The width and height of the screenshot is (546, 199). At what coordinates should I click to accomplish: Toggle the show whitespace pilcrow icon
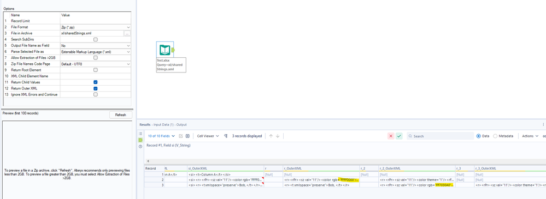coord(226,136)
